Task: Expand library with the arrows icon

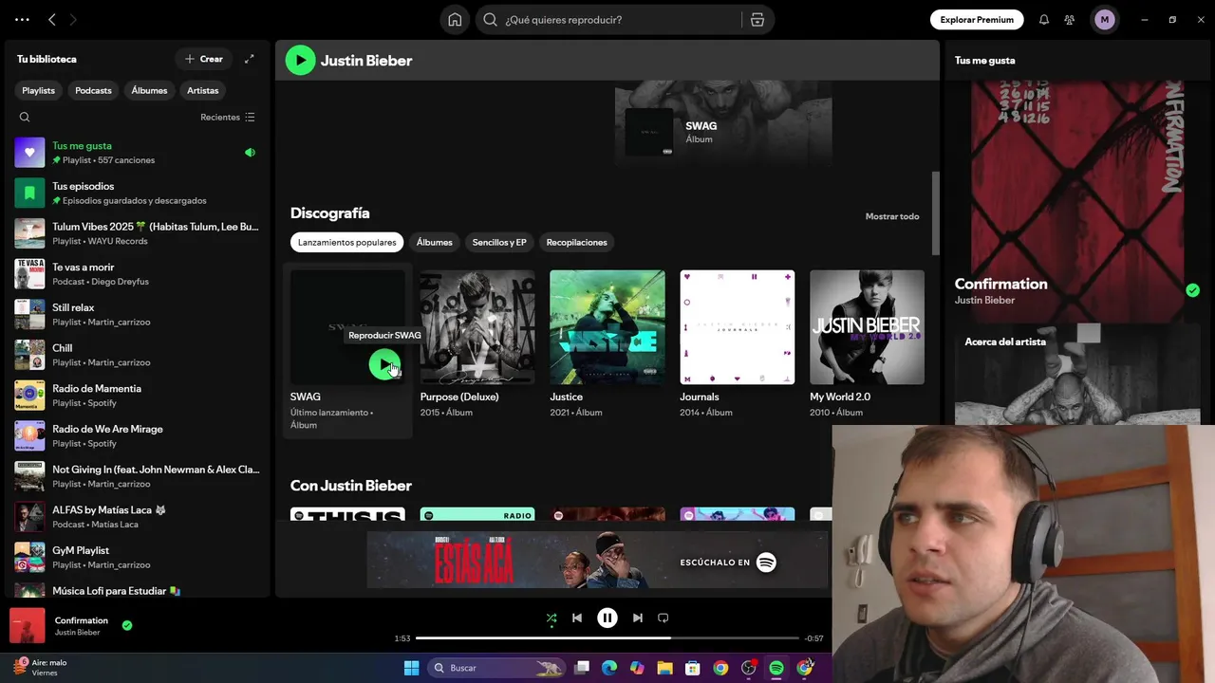Action: point(250,59)
